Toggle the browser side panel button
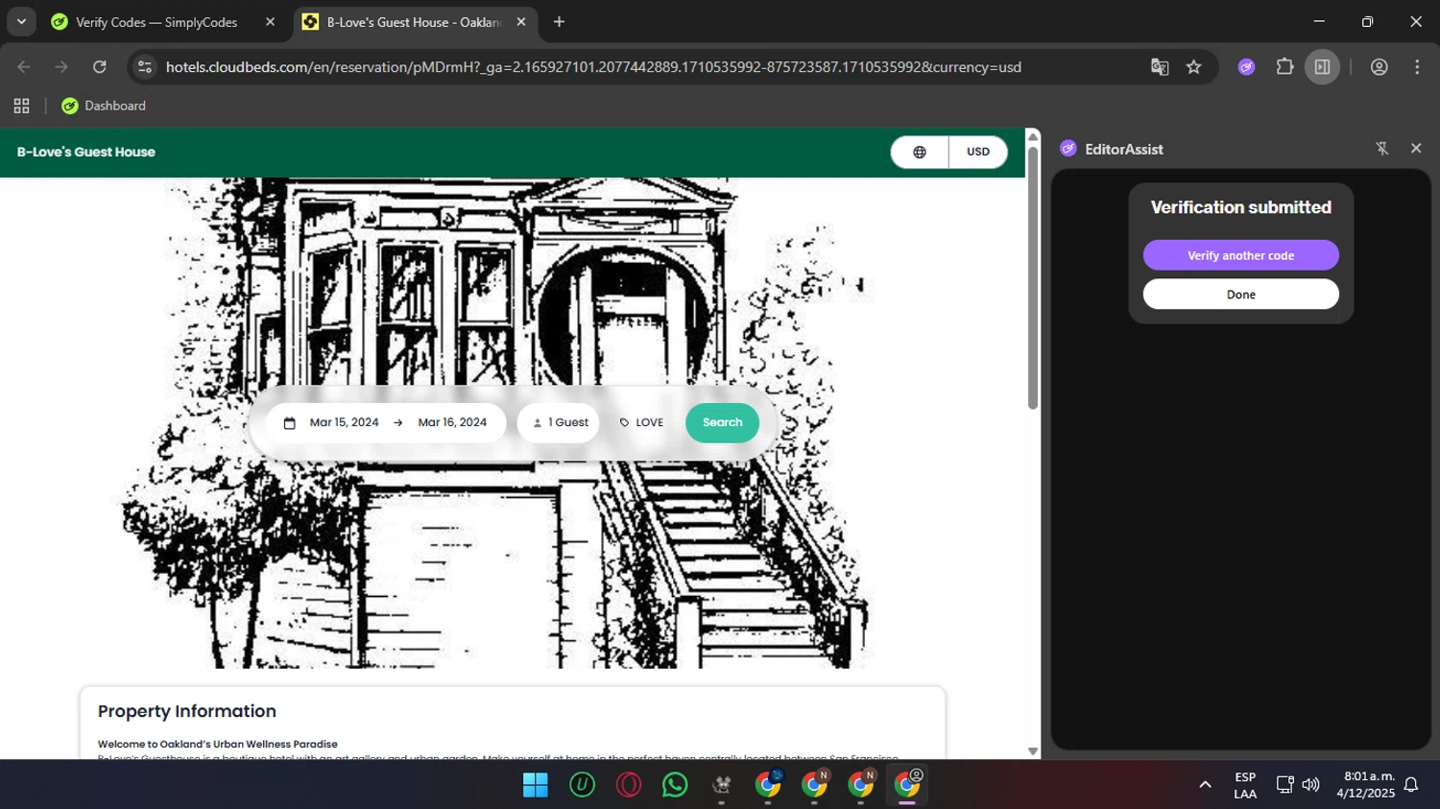 1322,67
